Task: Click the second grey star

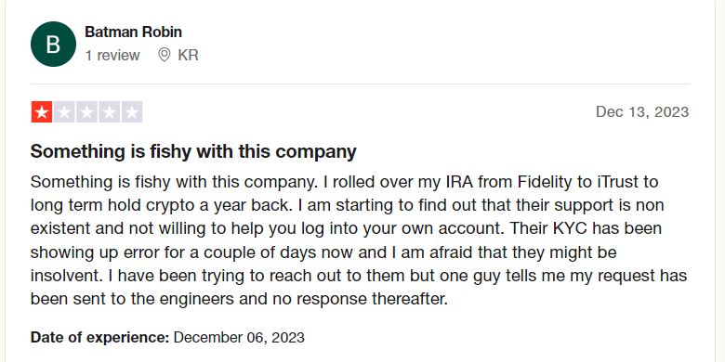Action: pos(64,112)
